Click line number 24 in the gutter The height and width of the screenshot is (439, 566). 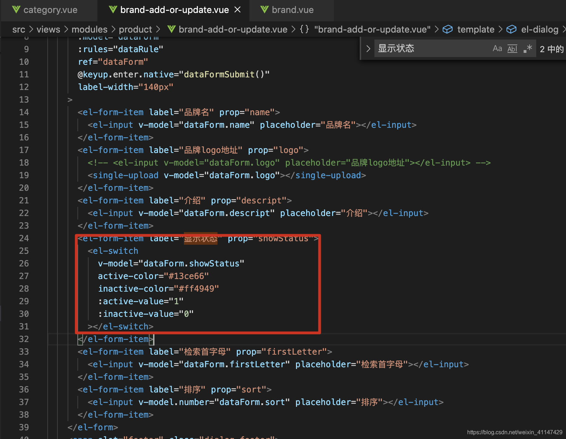(23, 238)
